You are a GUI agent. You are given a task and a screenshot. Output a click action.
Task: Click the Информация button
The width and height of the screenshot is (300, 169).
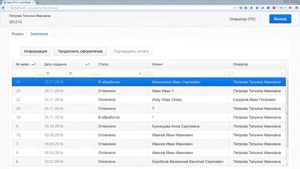click(x=36, y=51)
